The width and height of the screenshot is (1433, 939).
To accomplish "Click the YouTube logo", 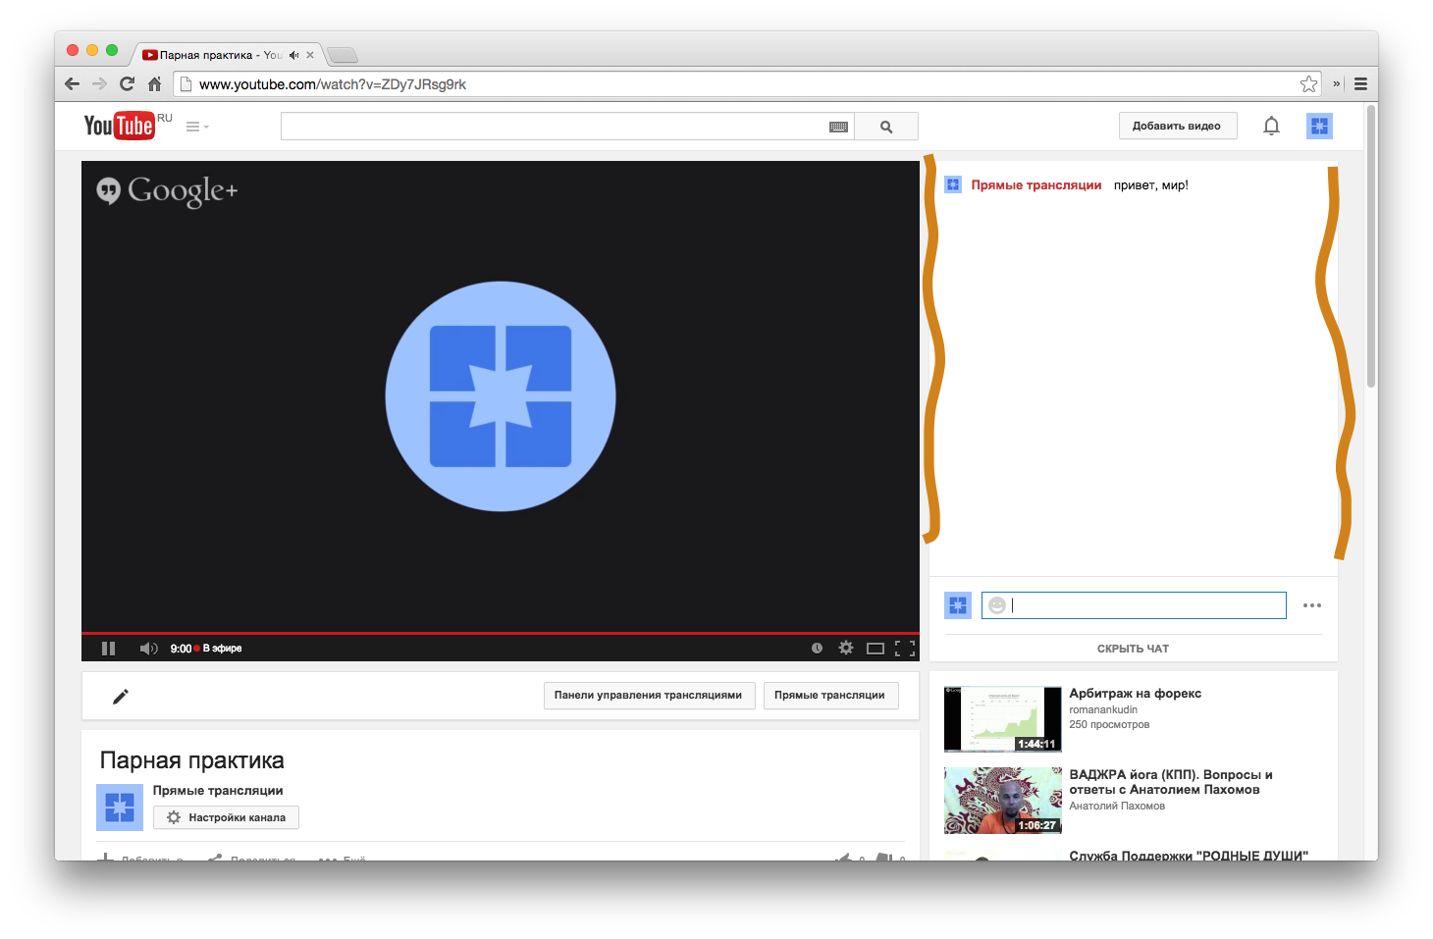I will pos(119,126).
